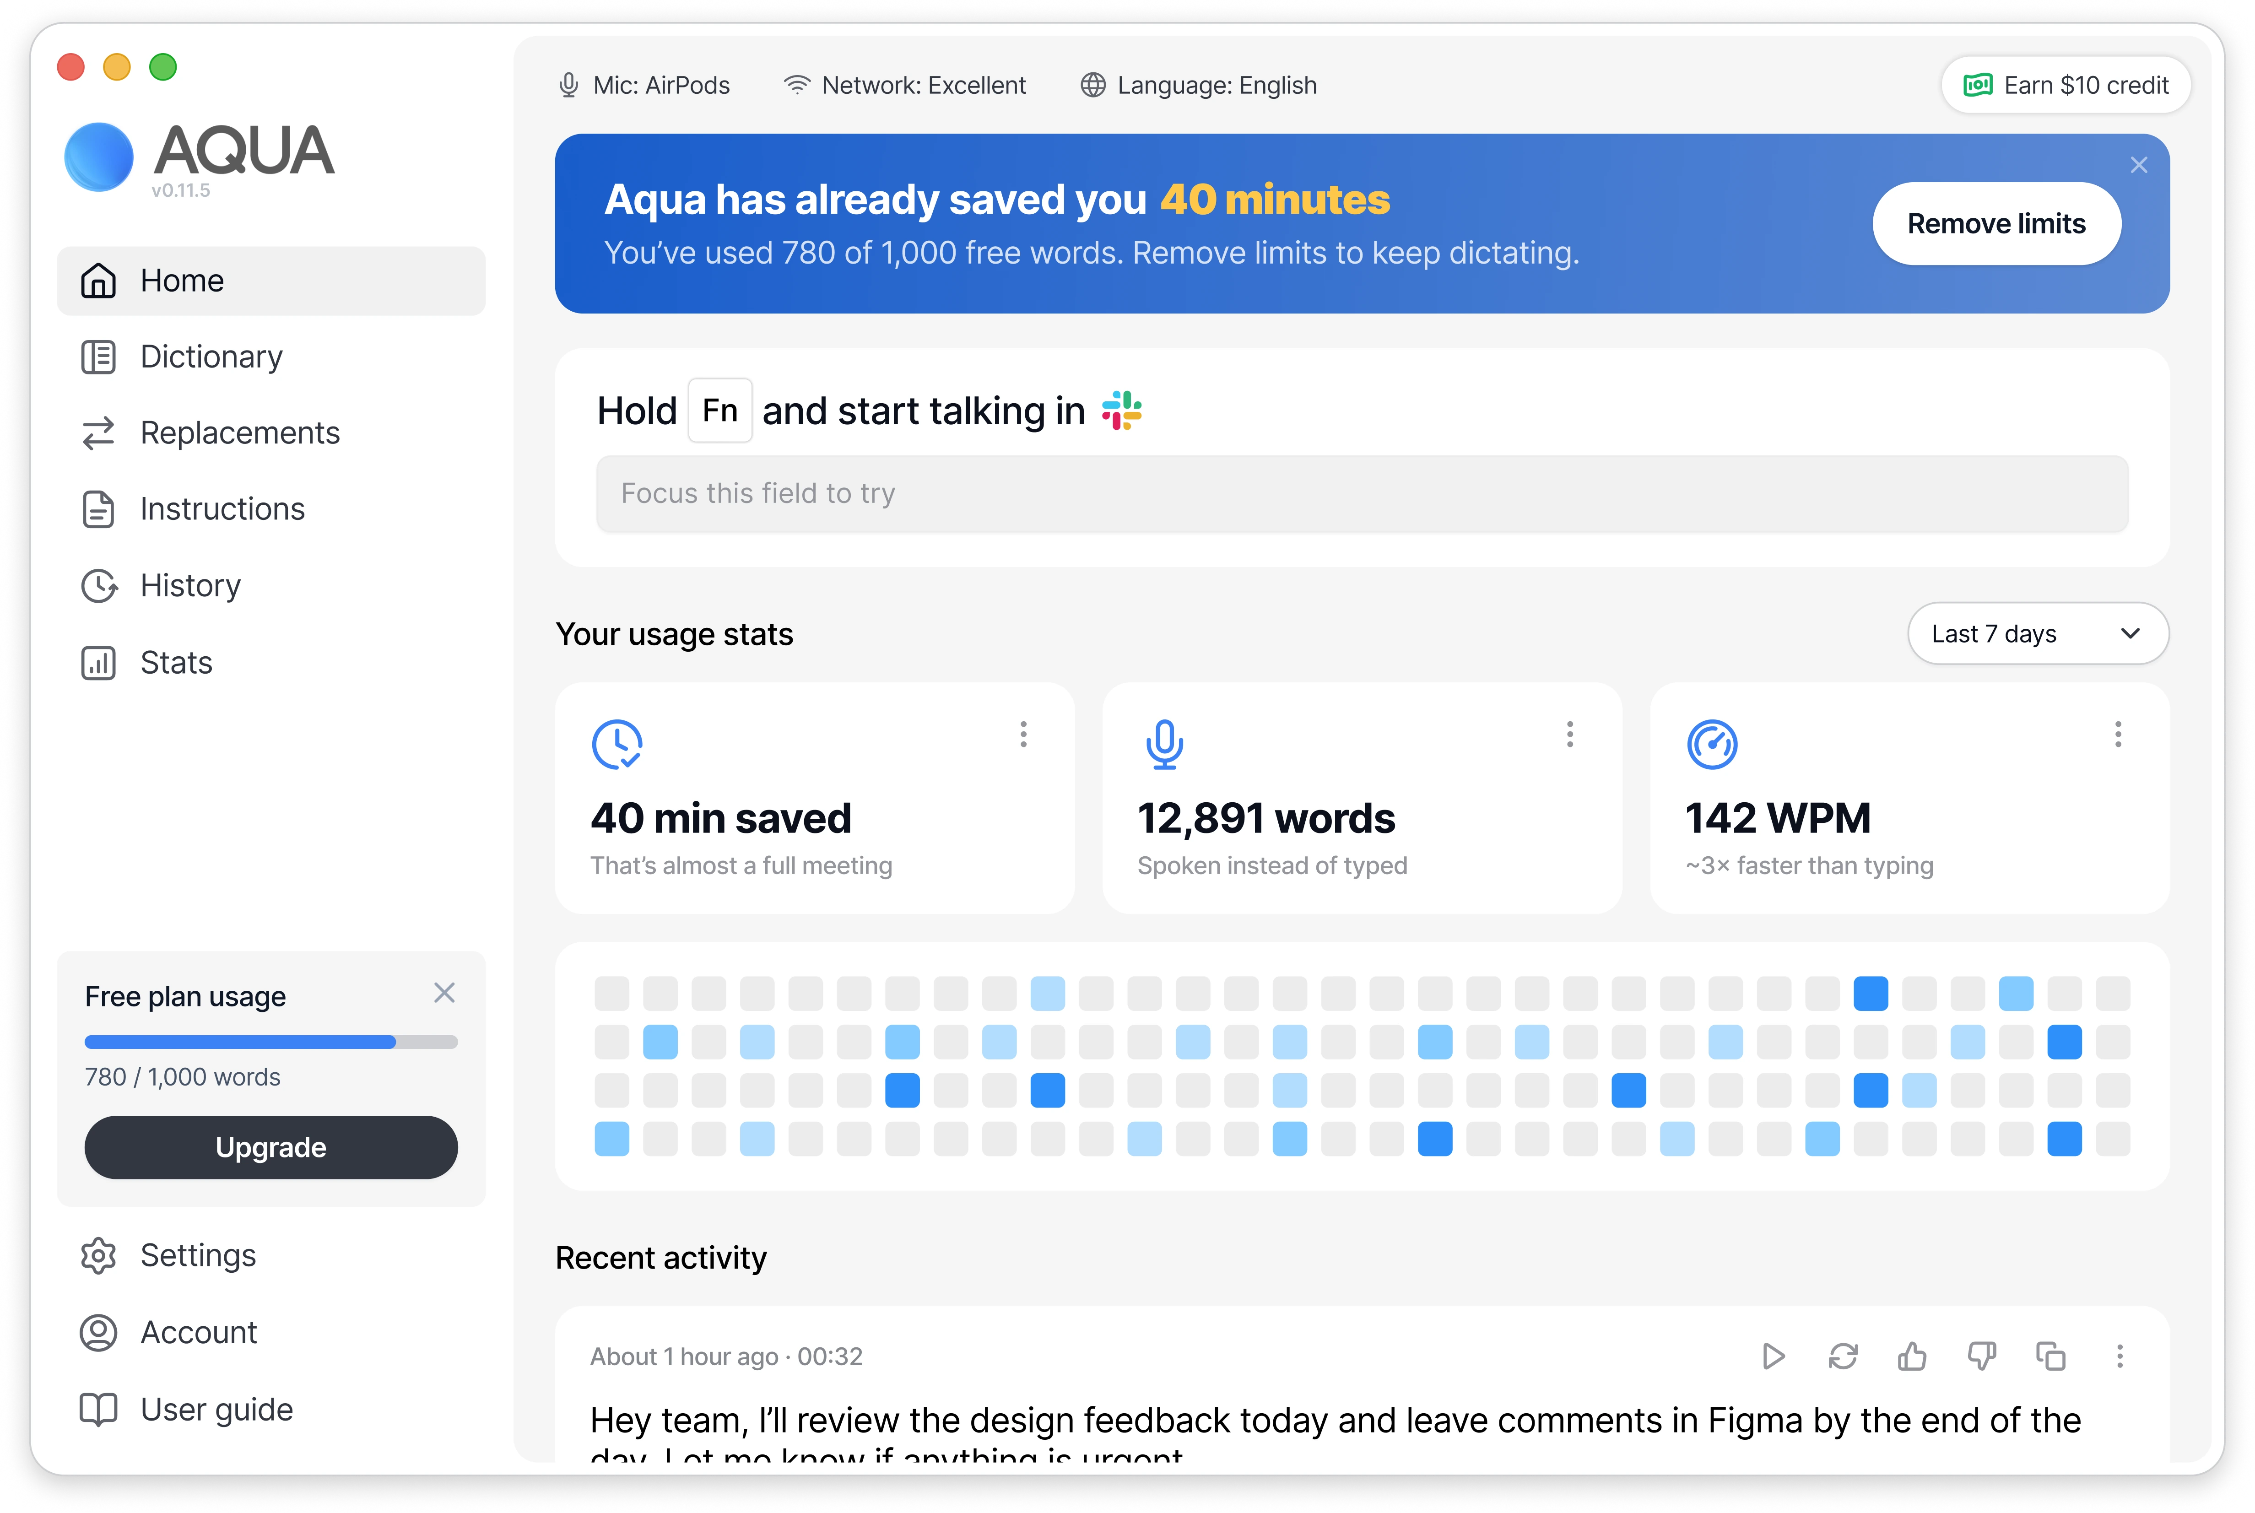Copy the recent activity transcript
The width and height of the screenshot is (2255, 1513).
coord(2050,1356)
